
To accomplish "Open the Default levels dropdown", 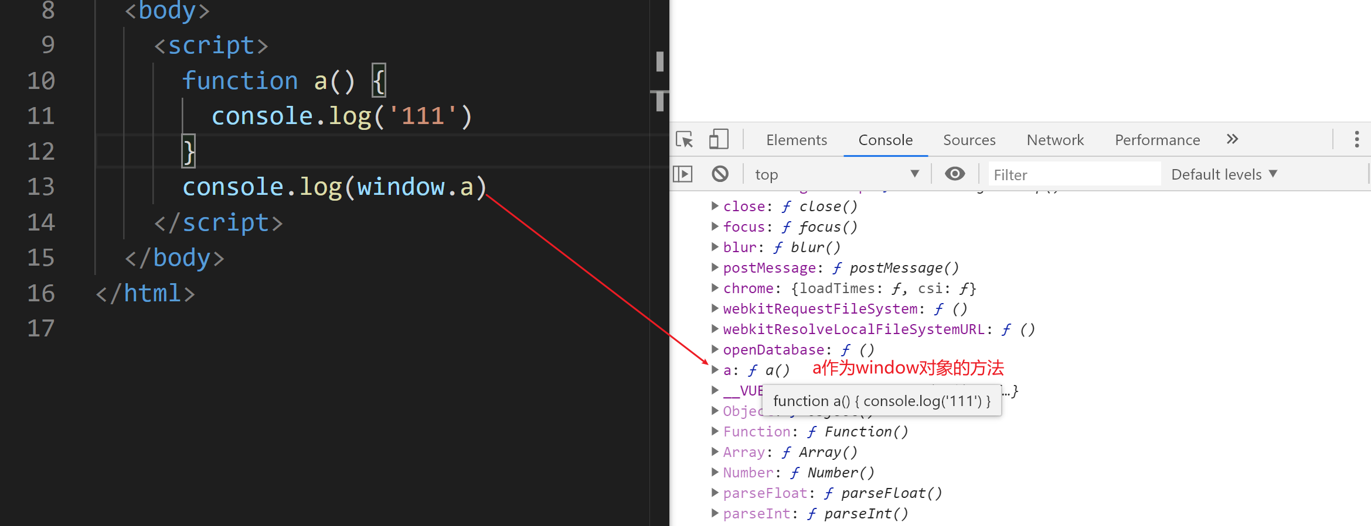I will click(1224, 174).
